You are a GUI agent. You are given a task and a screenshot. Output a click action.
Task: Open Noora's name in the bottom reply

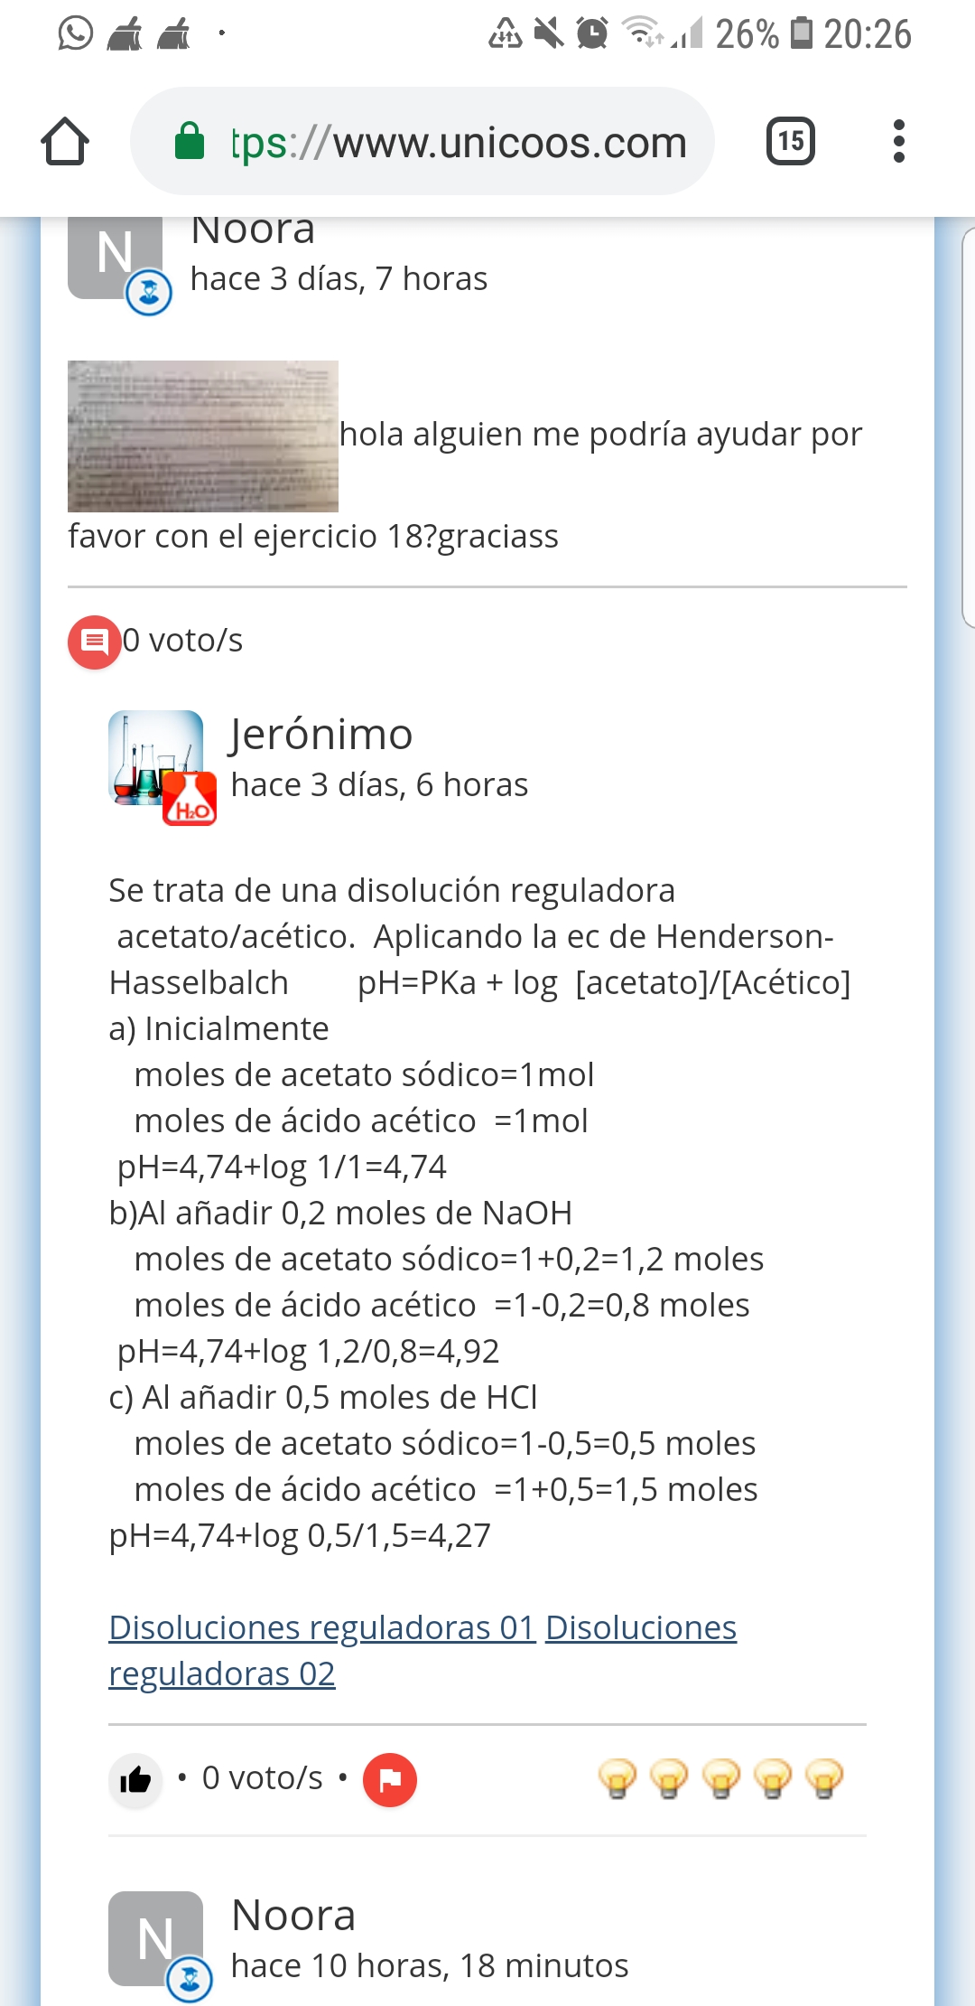(x=293, y=1915)
